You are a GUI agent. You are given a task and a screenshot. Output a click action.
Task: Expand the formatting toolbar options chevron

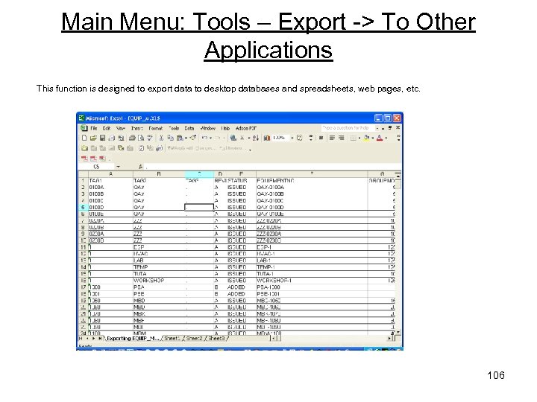click(x=398, y=138)
